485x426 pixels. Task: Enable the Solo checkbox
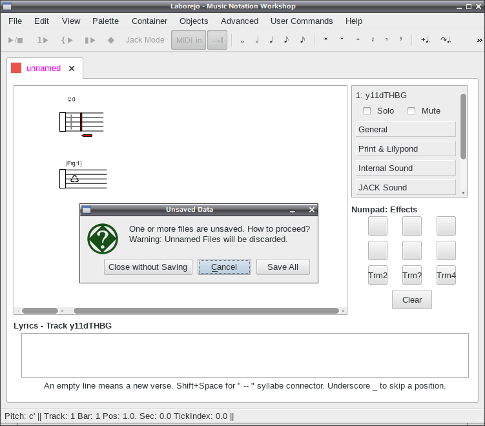(x=367, y=110)
